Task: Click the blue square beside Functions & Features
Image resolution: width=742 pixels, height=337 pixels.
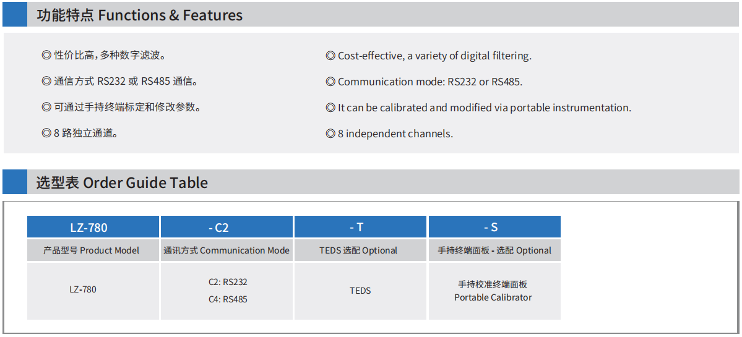Action: pyautogui.click(x=15, y=15)
